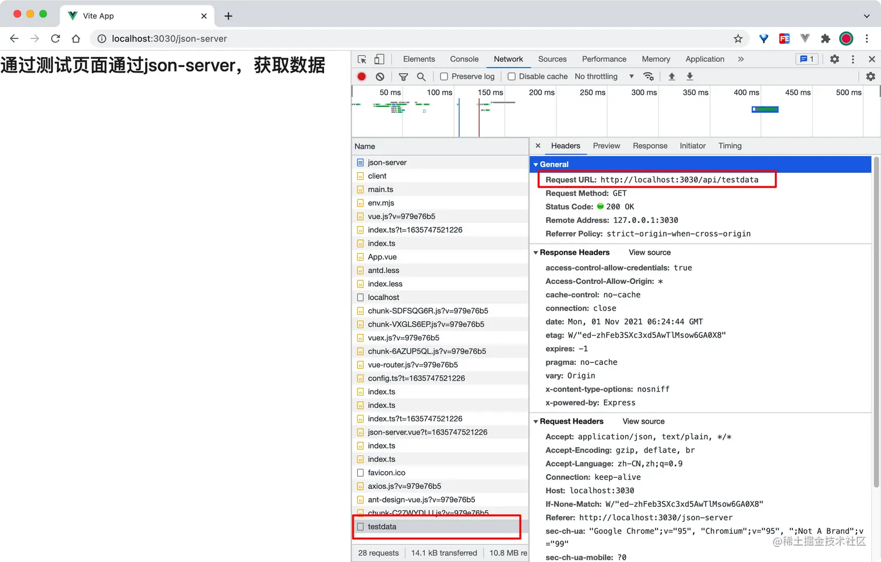Open the tab search dropdown arrow
Image resolution: width=881 pixels, height=562 pixels.
[x=866, y=16]
